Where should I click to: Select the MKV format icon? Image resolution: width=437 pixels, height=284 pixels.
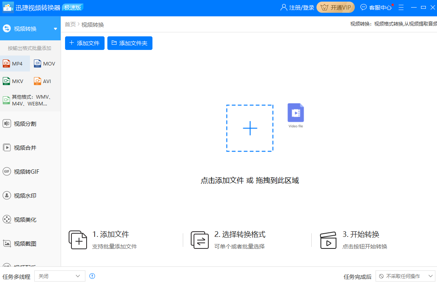(x=6, y=81)
